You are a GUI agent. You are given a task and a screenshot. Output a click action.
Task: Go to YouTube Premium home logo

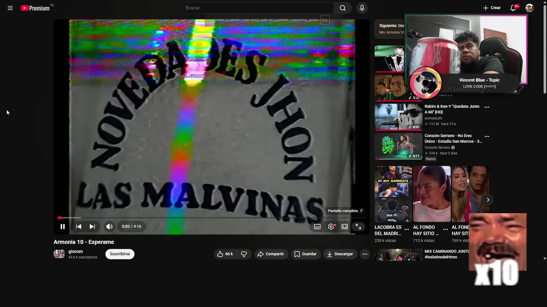pyautogui.click(x=35, y=8)
